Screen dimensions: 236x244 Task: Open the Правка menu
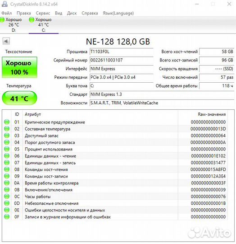(24, 13)
